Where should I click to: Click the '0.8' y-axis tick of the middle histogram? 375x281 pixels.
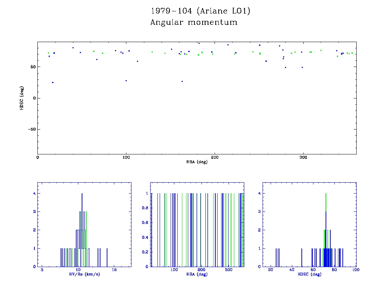tap(145, 208)
